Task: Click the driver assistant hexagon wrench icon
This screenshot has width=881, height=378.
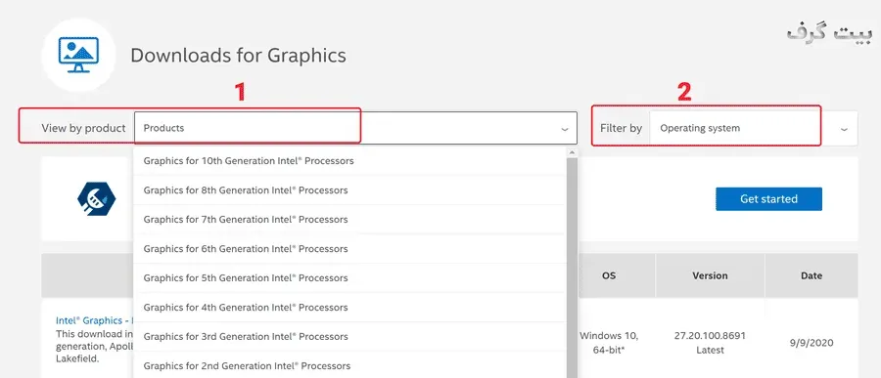Action: click(96, 199)
